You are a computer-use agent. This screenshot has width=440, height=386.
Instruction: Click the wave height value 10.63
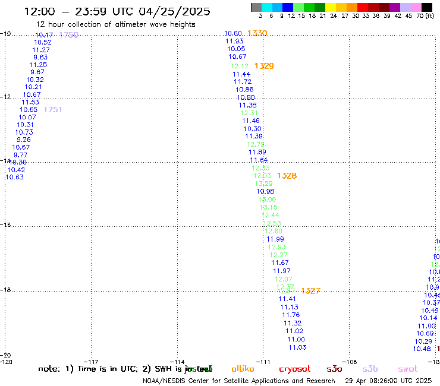click(x=15, y=177)
